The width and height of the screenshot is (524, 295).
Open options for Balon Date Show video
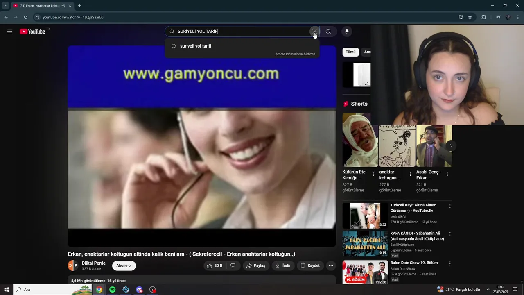pos(450,264)
